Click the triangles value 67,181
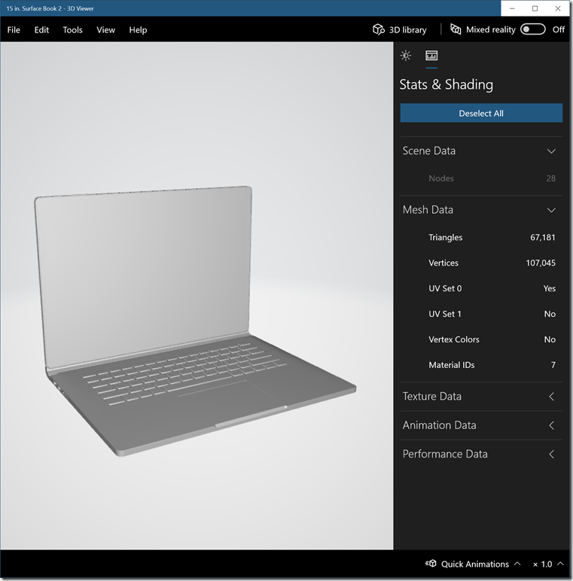 click(543, 238)
